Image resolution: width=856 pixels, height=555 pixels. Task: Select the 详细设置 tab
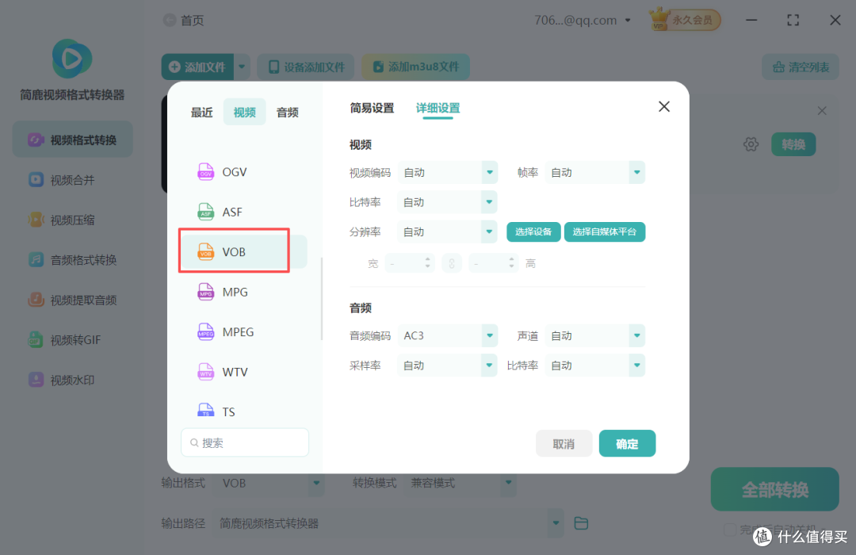point(438,108)
